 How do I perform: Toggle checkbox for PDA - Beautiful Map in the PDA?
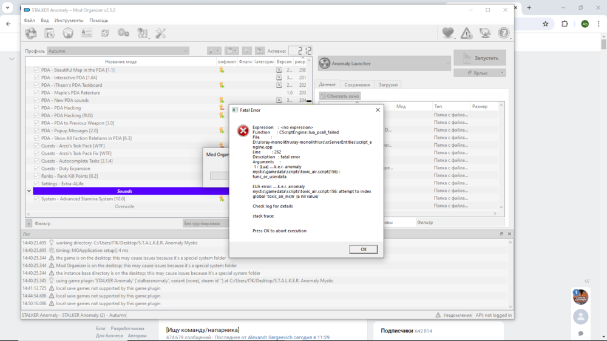point(36,70)
